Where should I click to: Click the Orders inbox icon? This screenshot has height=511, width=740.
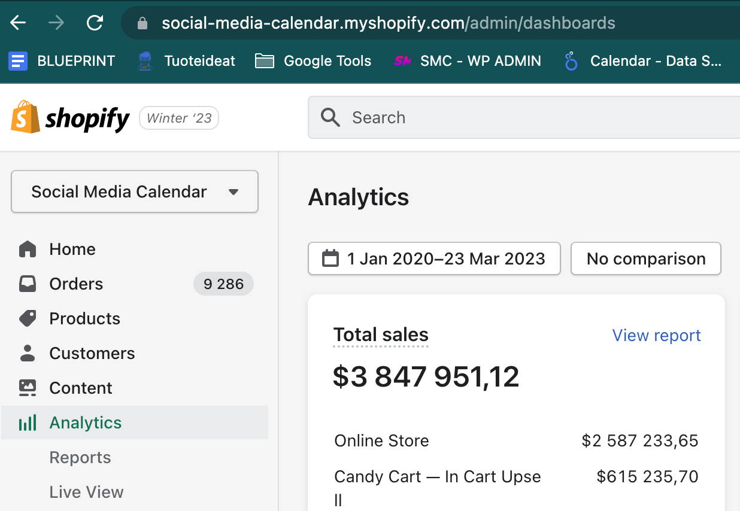tap(28, 284)
